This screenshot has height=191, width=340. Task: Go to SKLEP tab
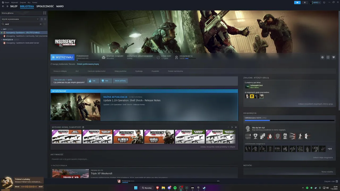pos(14,6)
